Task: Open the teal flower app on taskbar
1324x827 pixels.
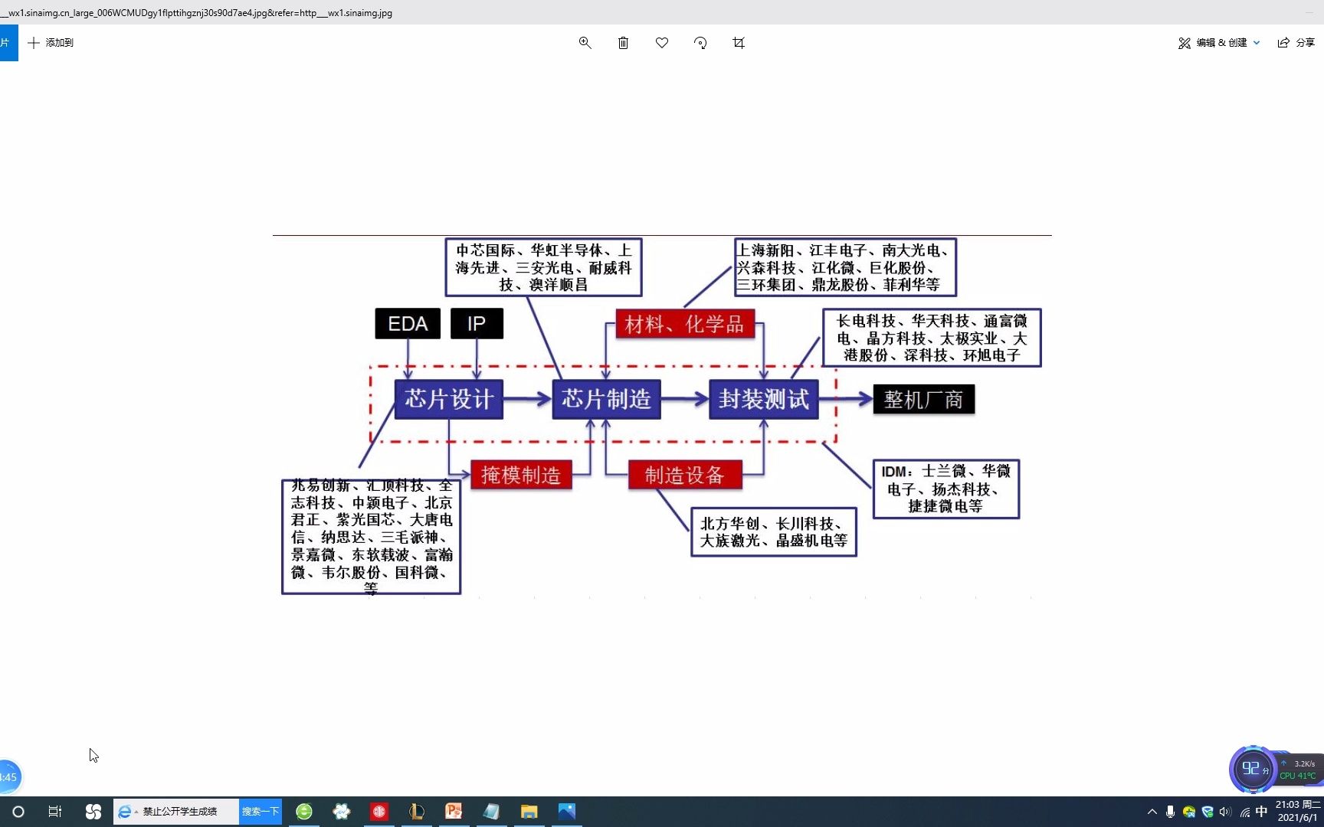Action: click(342, 812)
